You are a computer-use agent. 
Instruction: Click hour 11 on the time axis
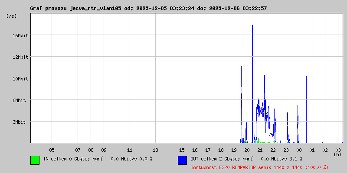[x=130, y=150]
